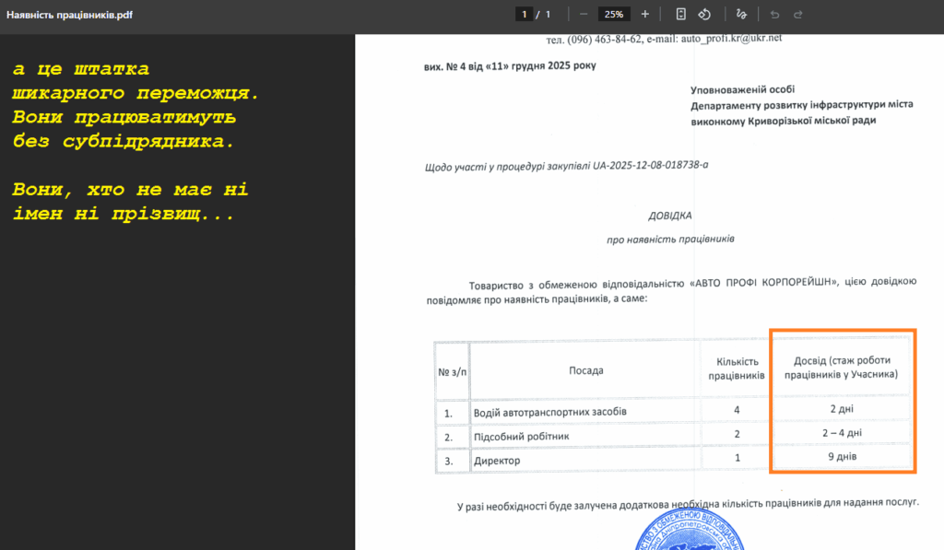The image size is (944, 550).
Task: Select the Водій автотранспортних засобів row
Action: [x=549, y=411]
